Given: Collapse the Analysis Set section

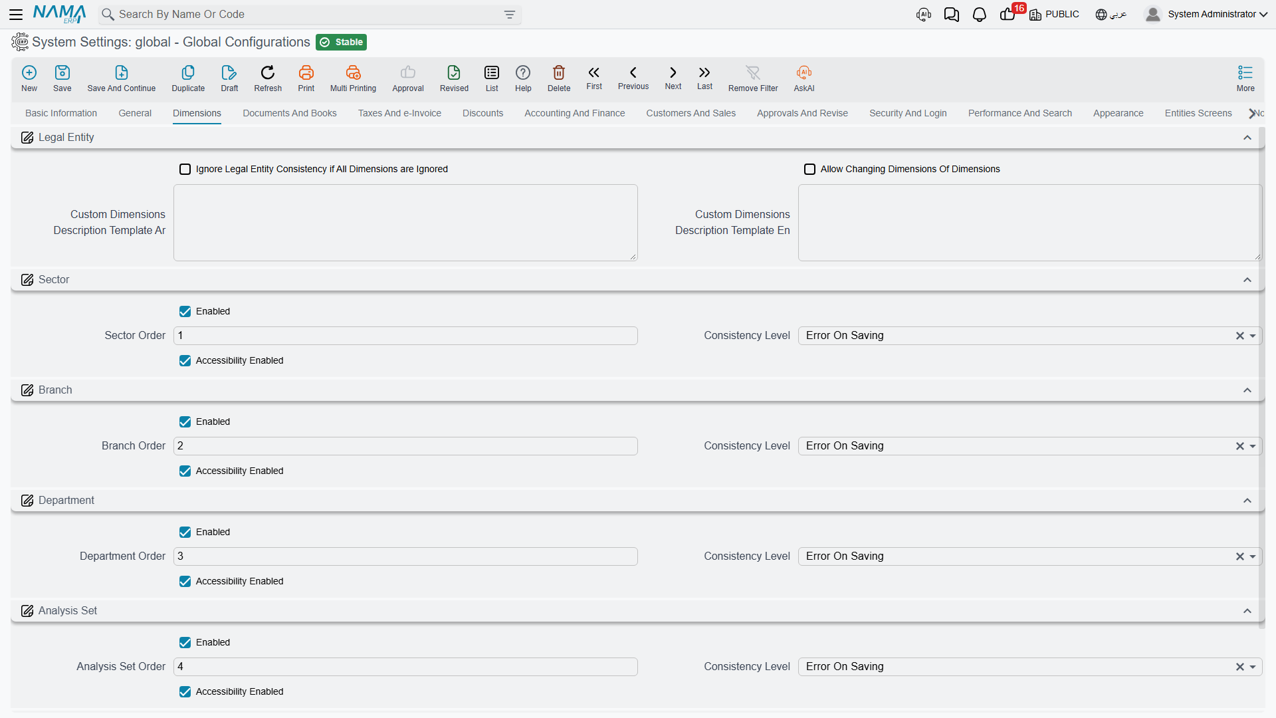Looking at the screenshot, I should tap(1247, 611).
